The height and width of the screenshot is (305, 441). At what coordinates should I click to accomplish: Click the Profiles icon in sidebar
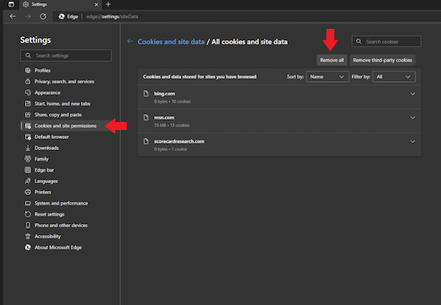coord(27,70)
